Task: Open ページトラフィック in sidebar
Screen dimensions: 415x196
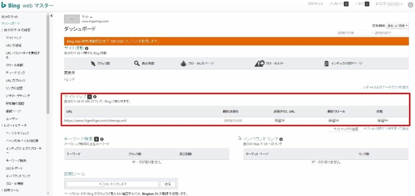Action: tap(17, 133)
